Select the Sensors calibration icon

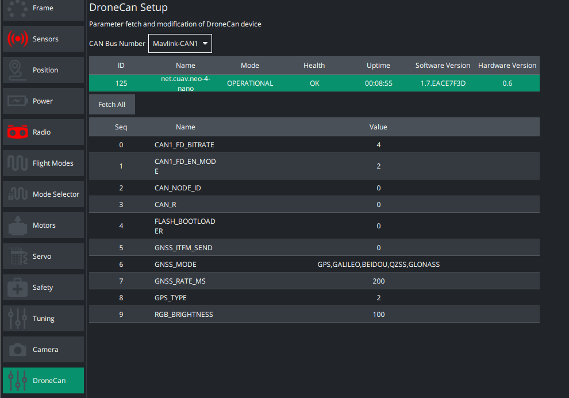tap(43, 39)
